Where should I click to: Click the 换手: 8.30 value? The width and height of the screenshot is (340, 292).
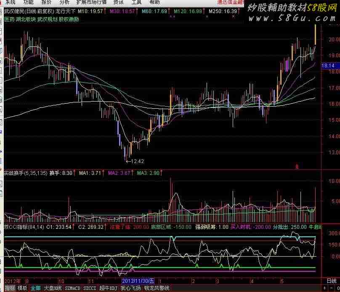pyautogui.click(x=61, y=173)
